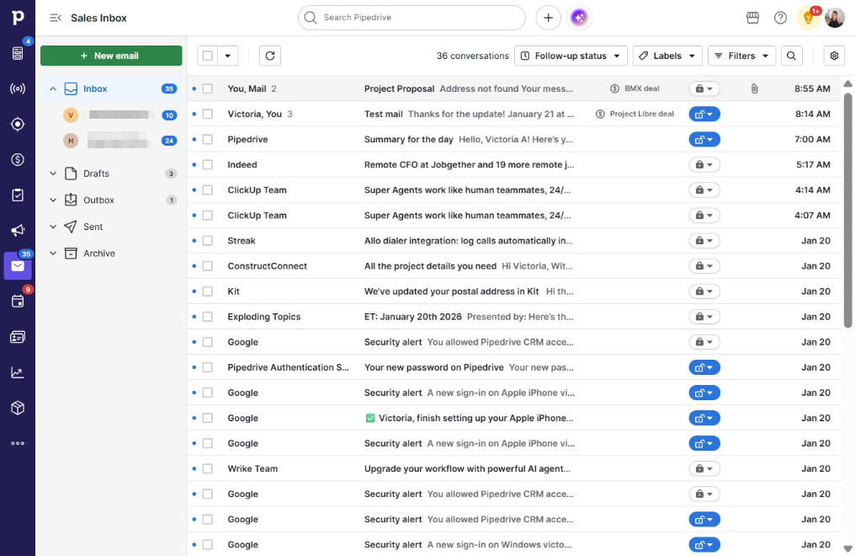Viewport: 855px width, 556px height.
Task: Click the vertical scrollbar thumb
Action: point(847,210)
